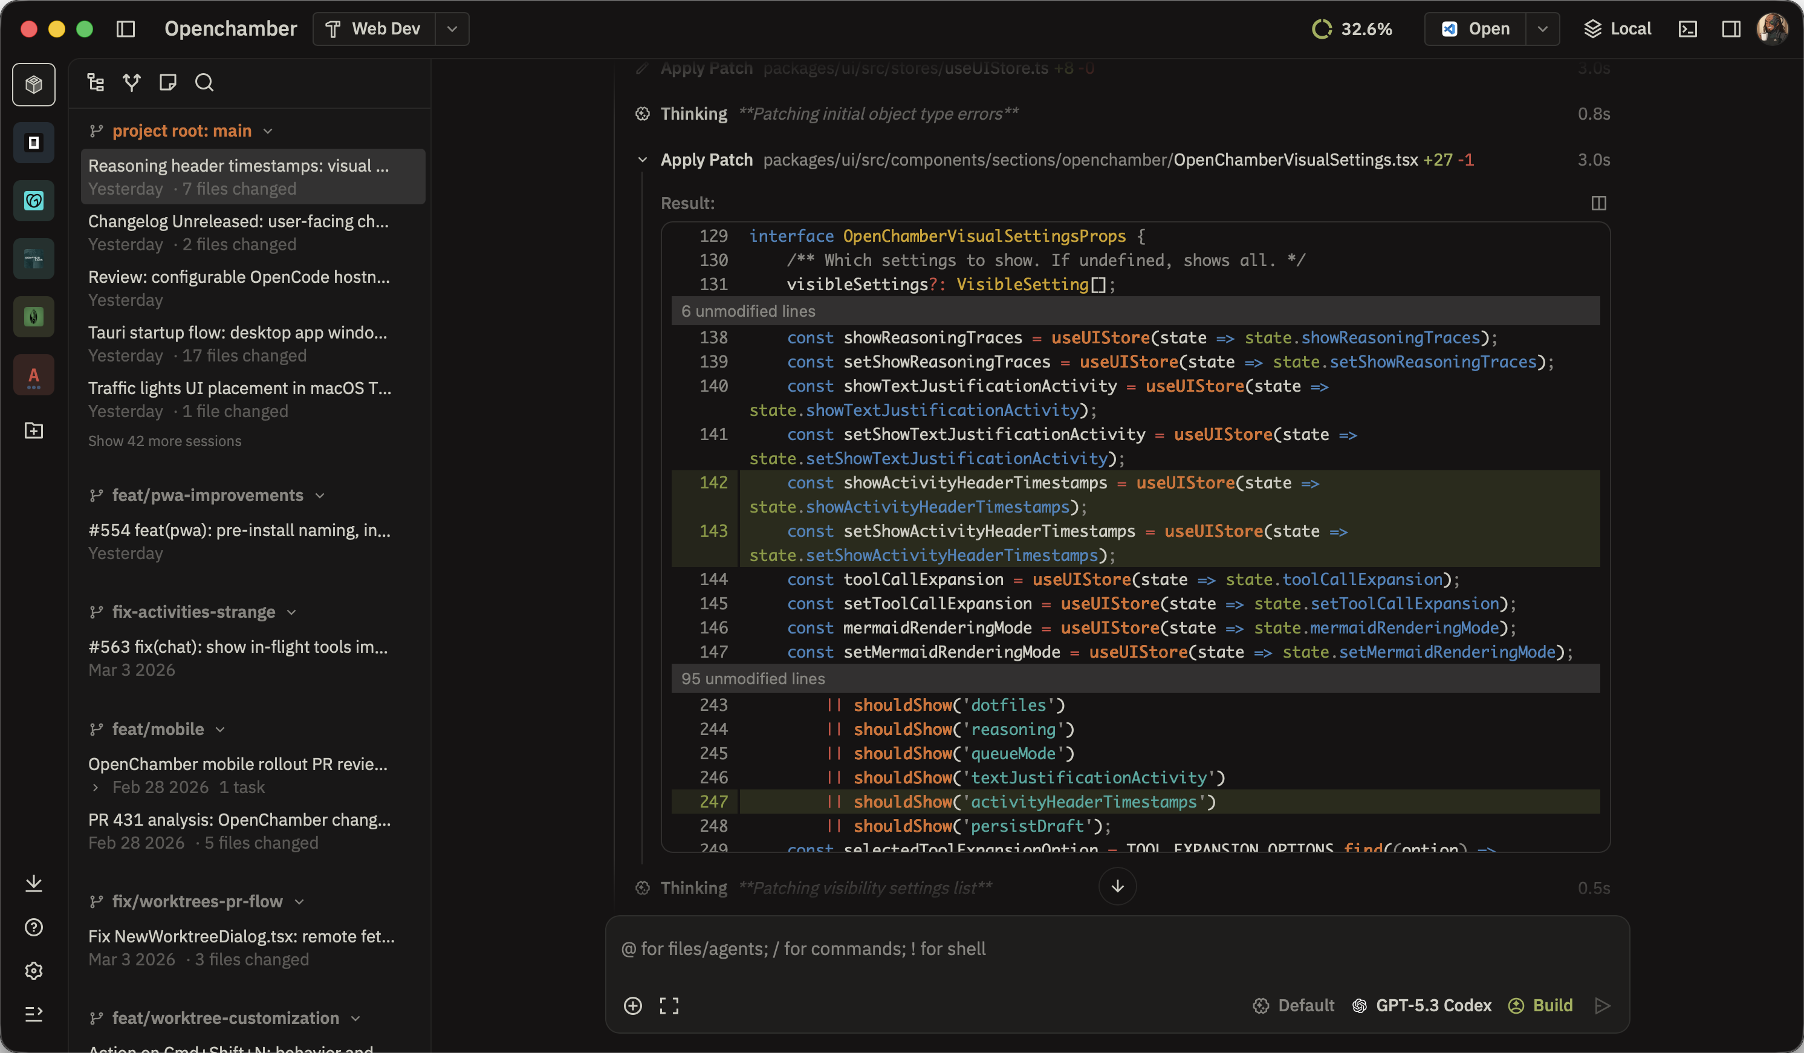Expand the 6 unmodified lines bar

[x=1135, y=311]
